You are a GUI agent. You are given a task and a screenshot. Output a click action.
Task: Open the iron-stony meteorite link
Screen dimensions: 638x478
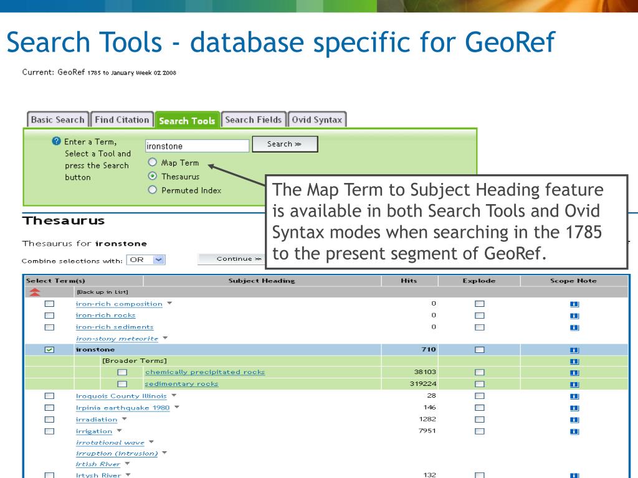[x=117, y=339]
